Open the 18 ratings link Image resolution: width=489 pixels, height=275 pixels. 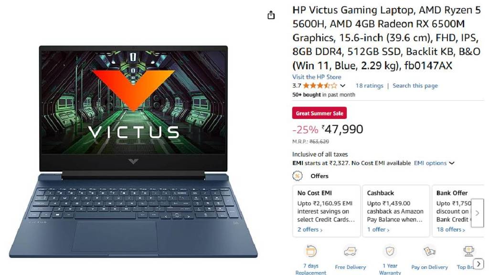pos(369,85)
